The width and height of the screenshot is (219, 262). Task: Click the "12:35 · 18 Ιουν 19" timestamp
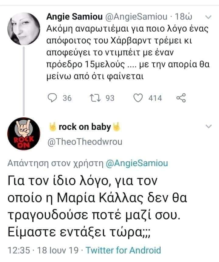click(x=43, y=251)
